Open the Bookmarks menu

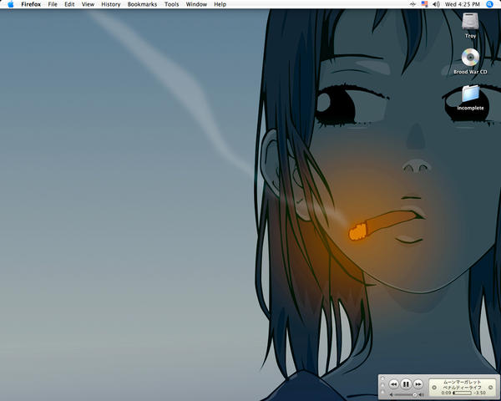142,4
